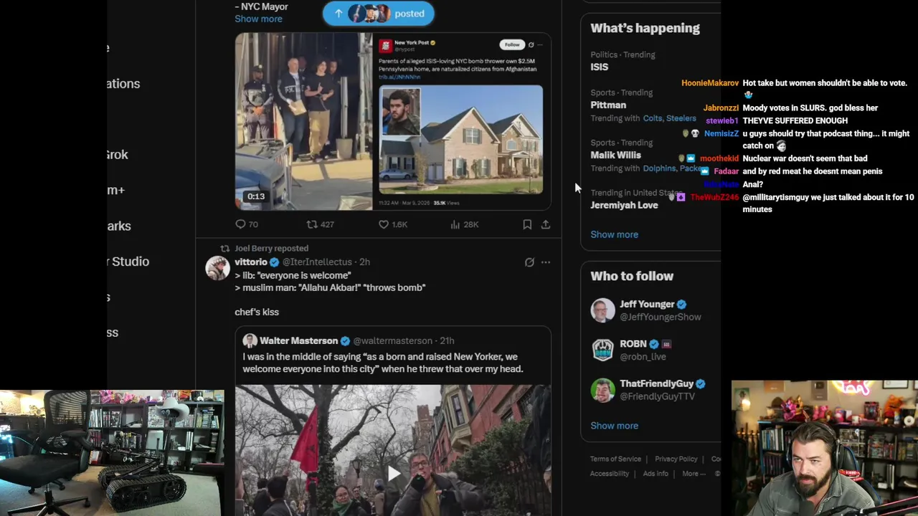The height and width of the screenshot is (516, 918).
Task: Play the 0:13 video thumbnail
Action: pyautogui.click(x=303, y=121)
